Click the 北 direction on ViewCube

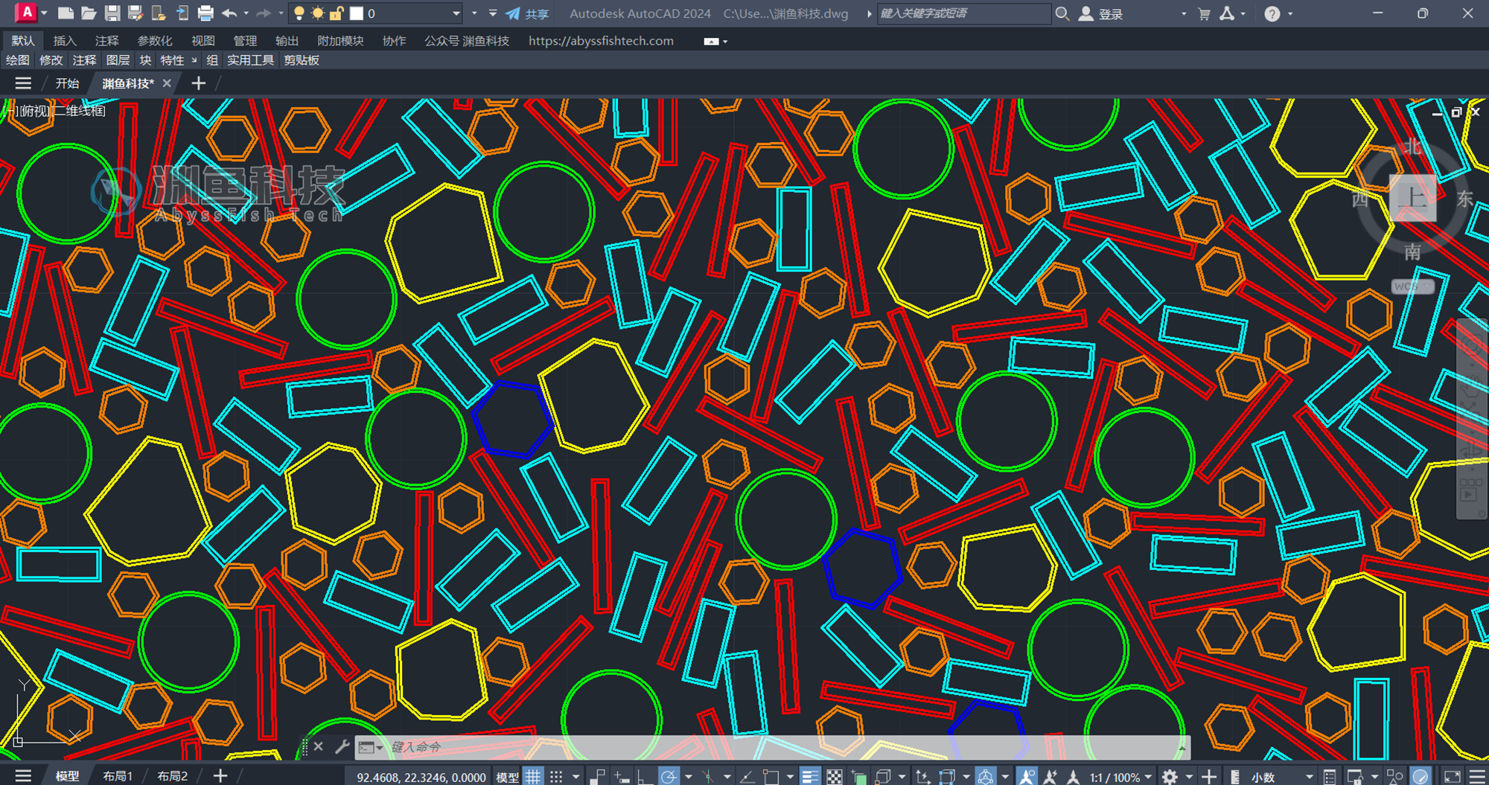coord(1412,147)
